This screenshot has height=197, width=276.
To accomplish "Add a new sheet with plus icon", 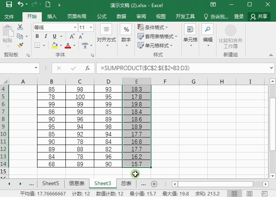I will 154,184.
